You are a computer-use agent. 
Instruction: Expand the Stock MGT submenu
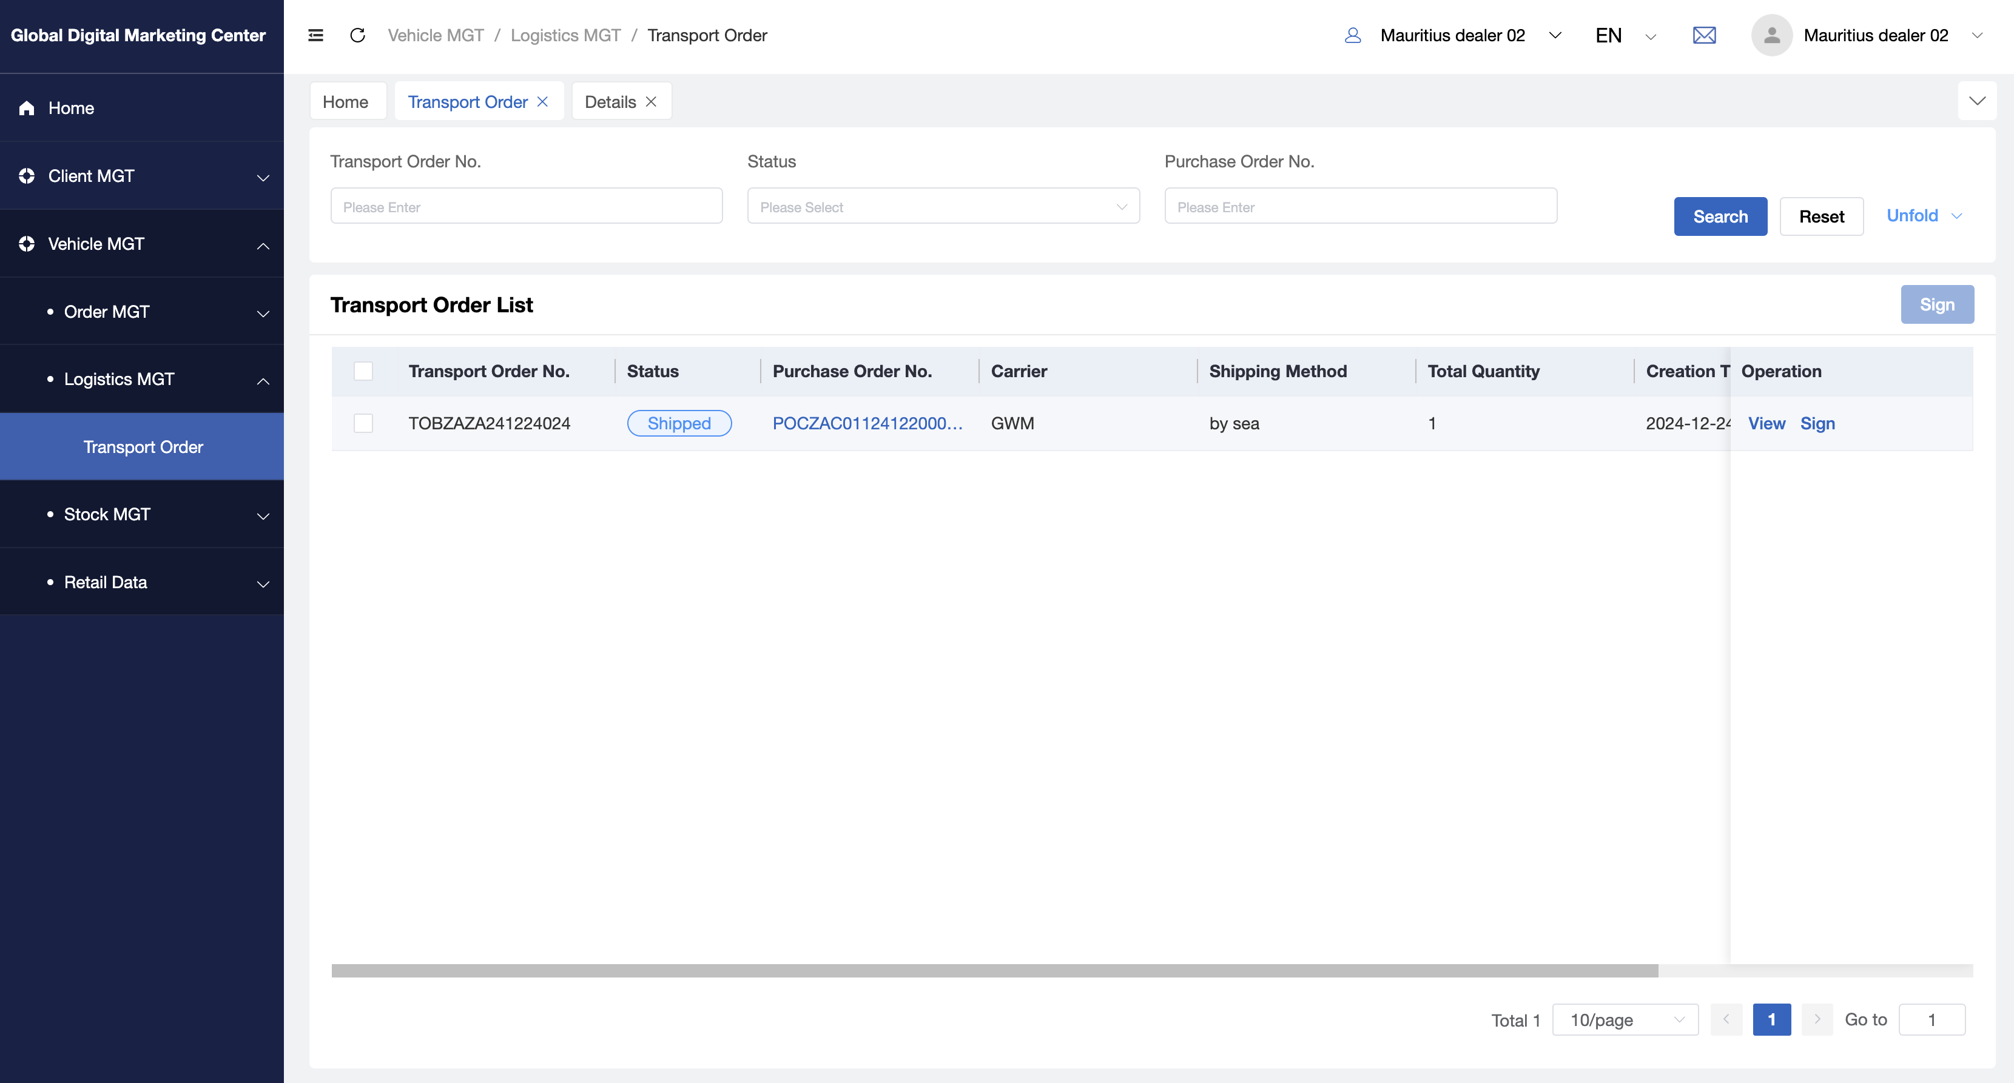point(263,515)
